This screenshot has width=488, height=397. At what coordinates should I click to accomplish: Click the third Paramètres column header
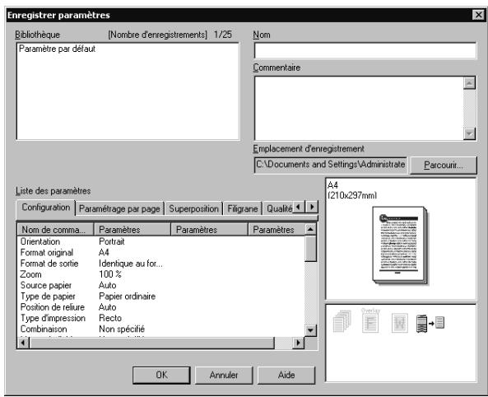[276, 230]
